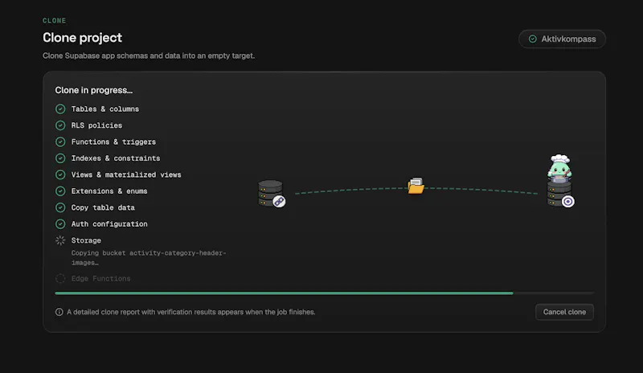Select the 'Storage' step label
Viewport: 643px width, 373px height.
(x=86, y=240)
